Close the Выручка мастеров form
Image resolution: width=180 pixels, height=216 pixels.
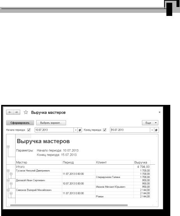pos(159,112)
